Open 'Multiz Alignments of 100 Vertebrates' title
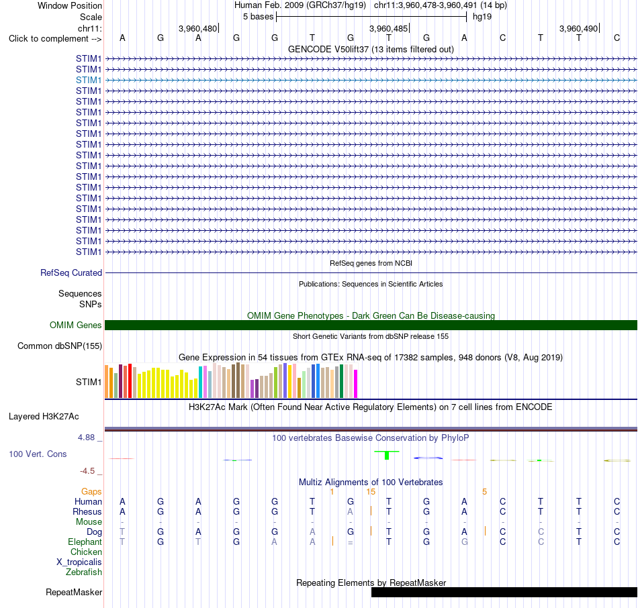The width and height of the screenshot is (638, 608). pyautogui.click(x=371, y=483)
